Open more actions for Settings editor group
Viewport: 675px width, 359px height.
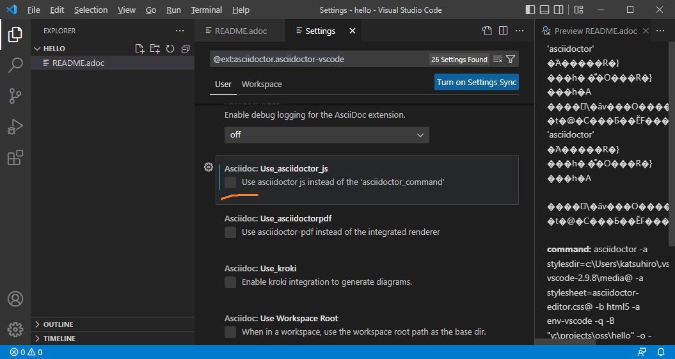click(520, 31)
